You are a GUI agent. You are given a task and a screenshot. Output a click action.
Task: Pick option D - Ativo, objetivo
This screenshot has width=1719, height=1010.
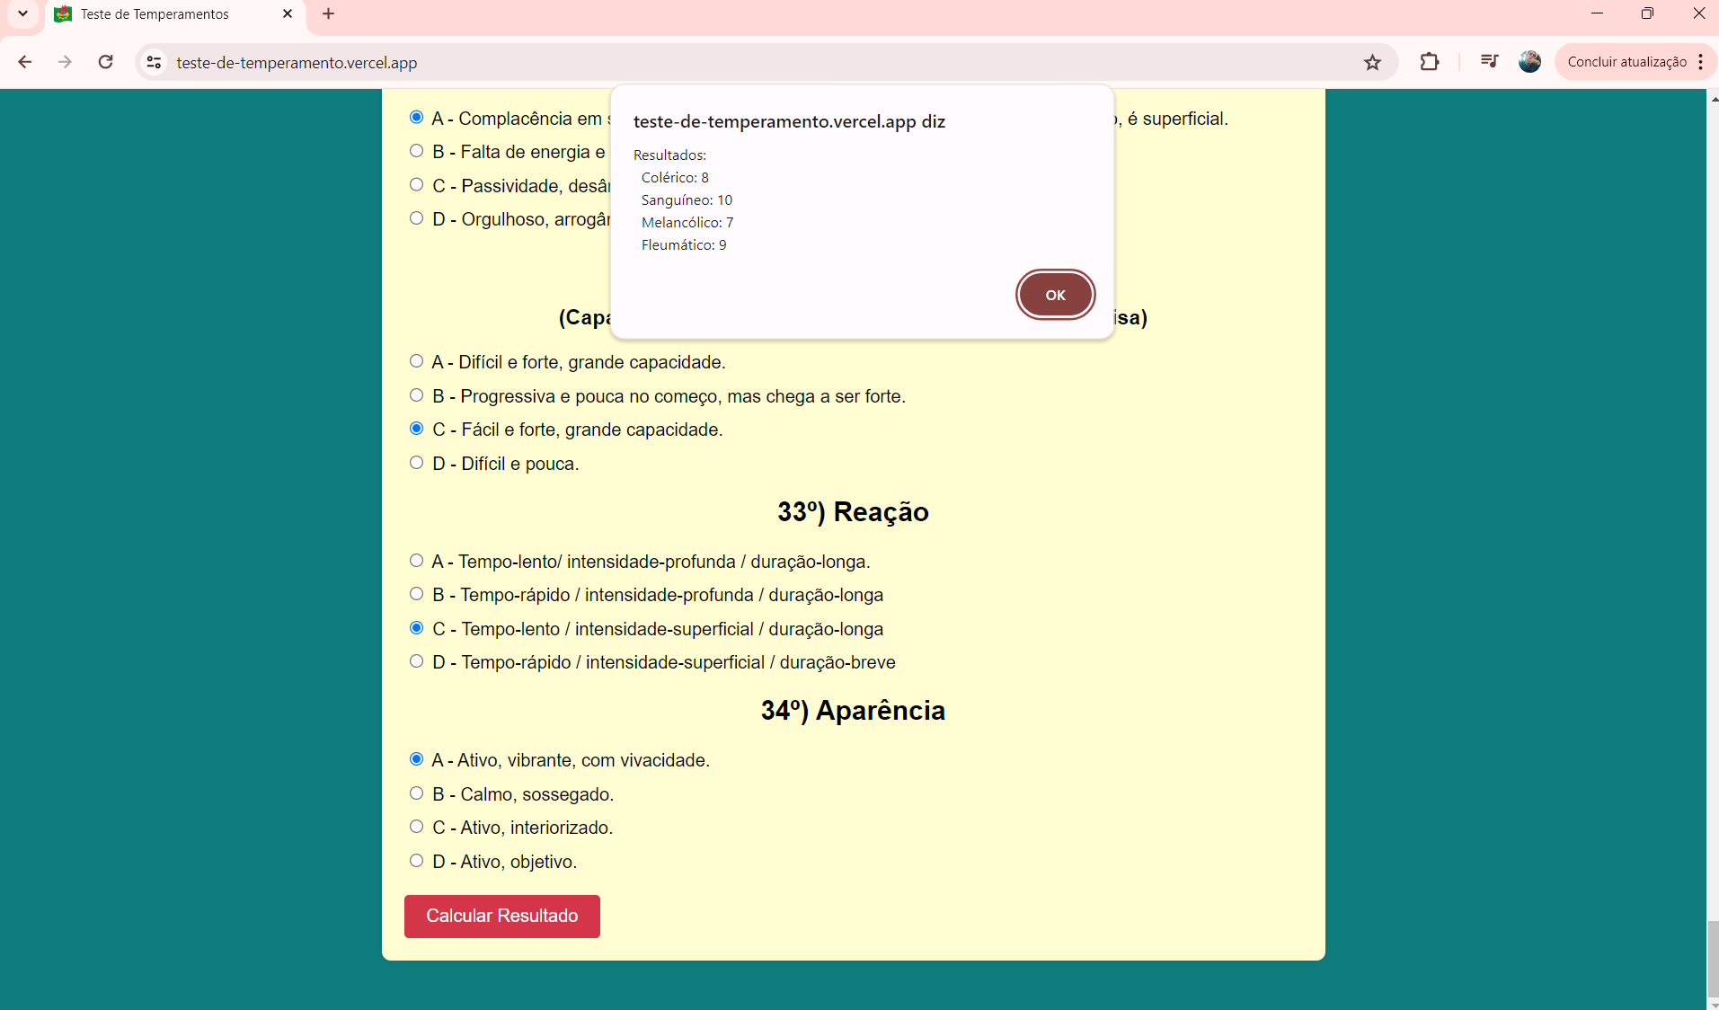point(416,861)
